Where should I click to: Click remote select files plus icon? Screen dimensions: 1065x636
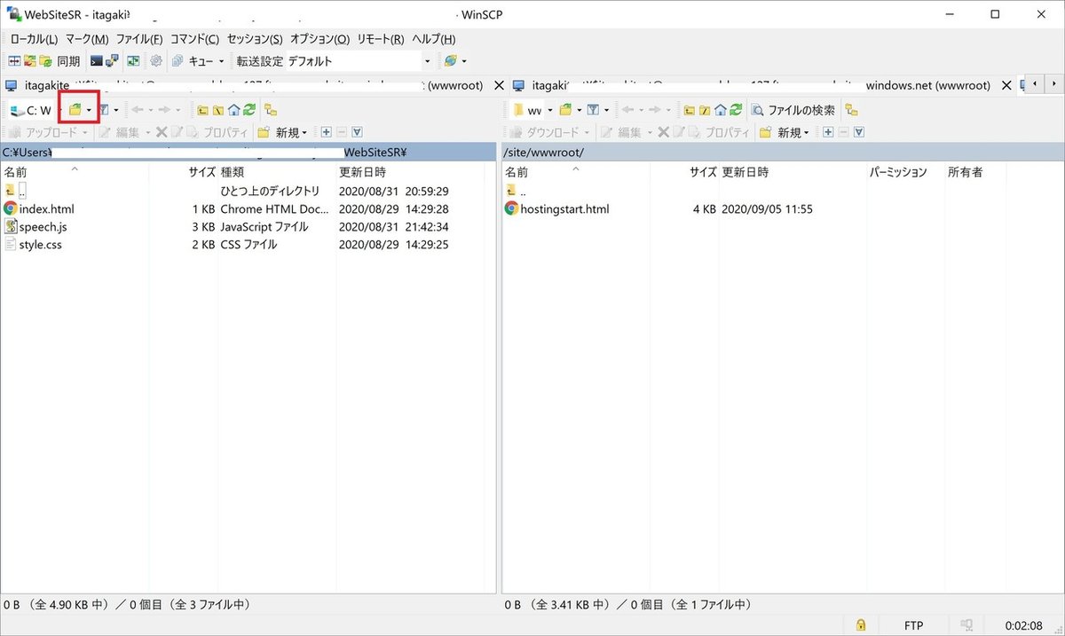[x=827, y=132]
